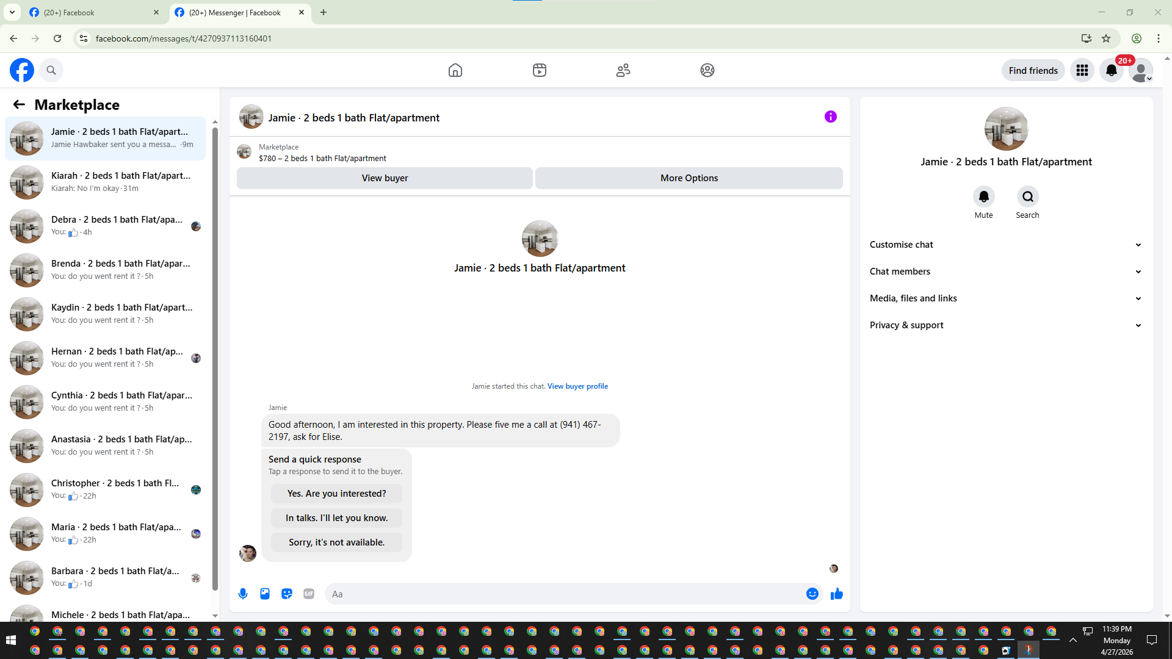Open the emoji picker
This screenshot has width=1172, height=659.
(812, 594)
